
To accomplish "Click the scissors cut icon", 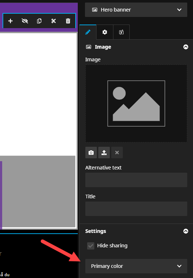I will (54, 21).
